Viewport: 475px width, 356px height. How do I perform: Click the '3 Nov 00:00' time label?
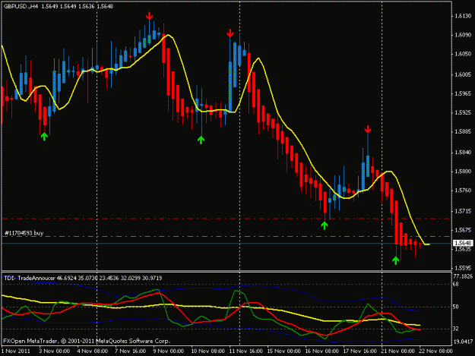tap(54, 351)
